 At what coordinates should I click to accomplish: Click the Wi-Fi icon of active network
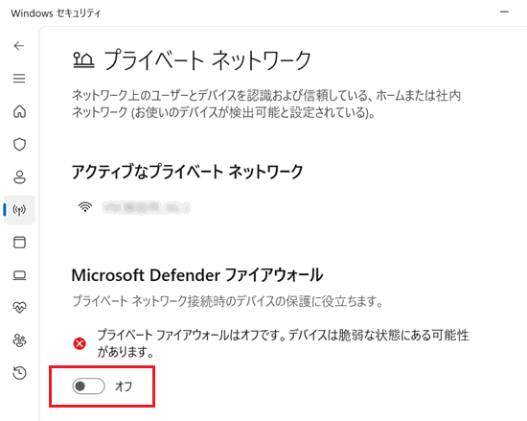[85, 207]
